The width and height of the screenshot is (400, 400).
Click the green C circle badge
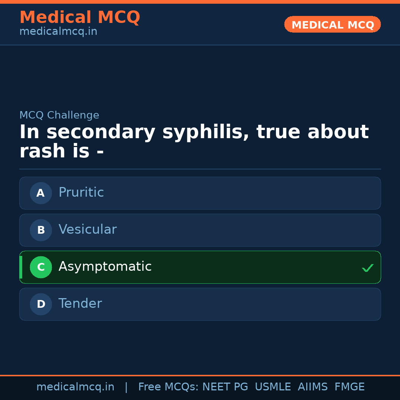click(x=41, y=267)
